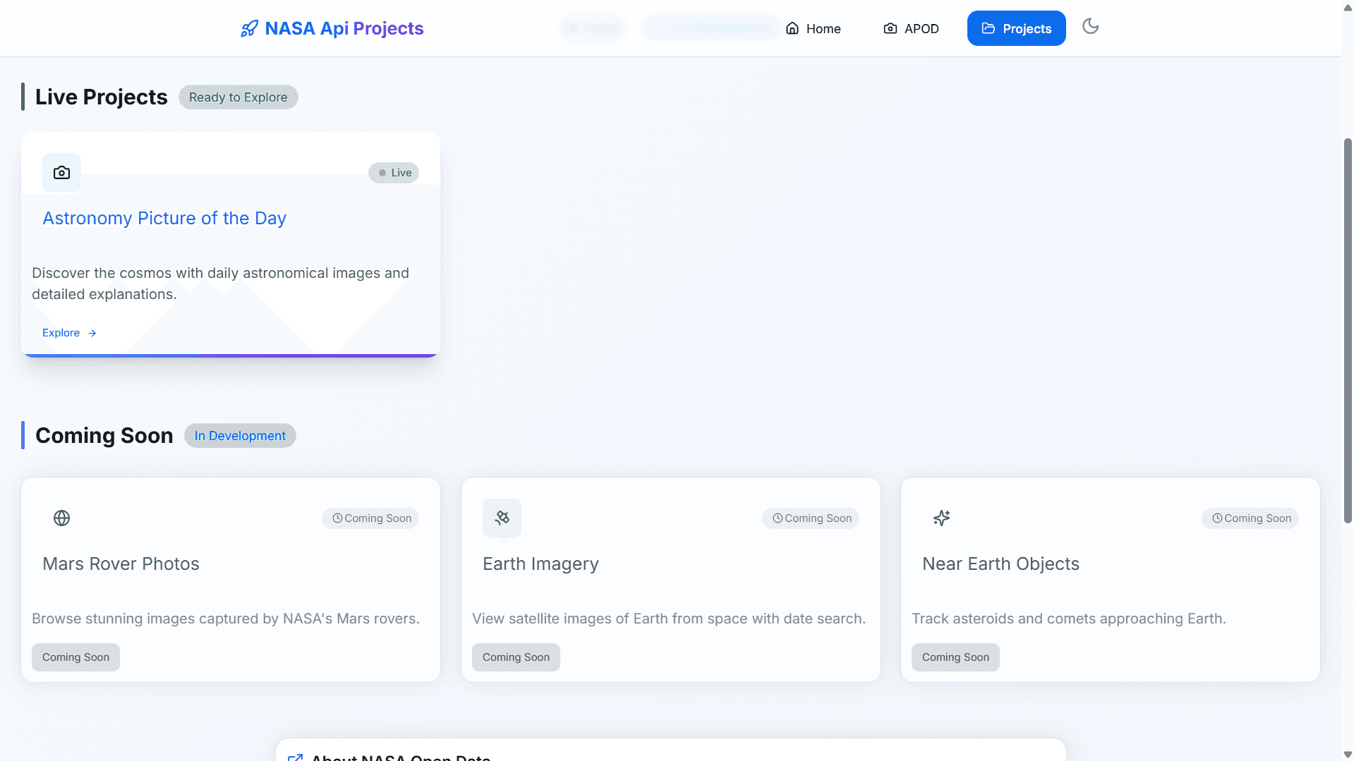1354x761 pixels.
Task: Click Coming Soon button under Earth Imagery
Action: coord(516,657)
